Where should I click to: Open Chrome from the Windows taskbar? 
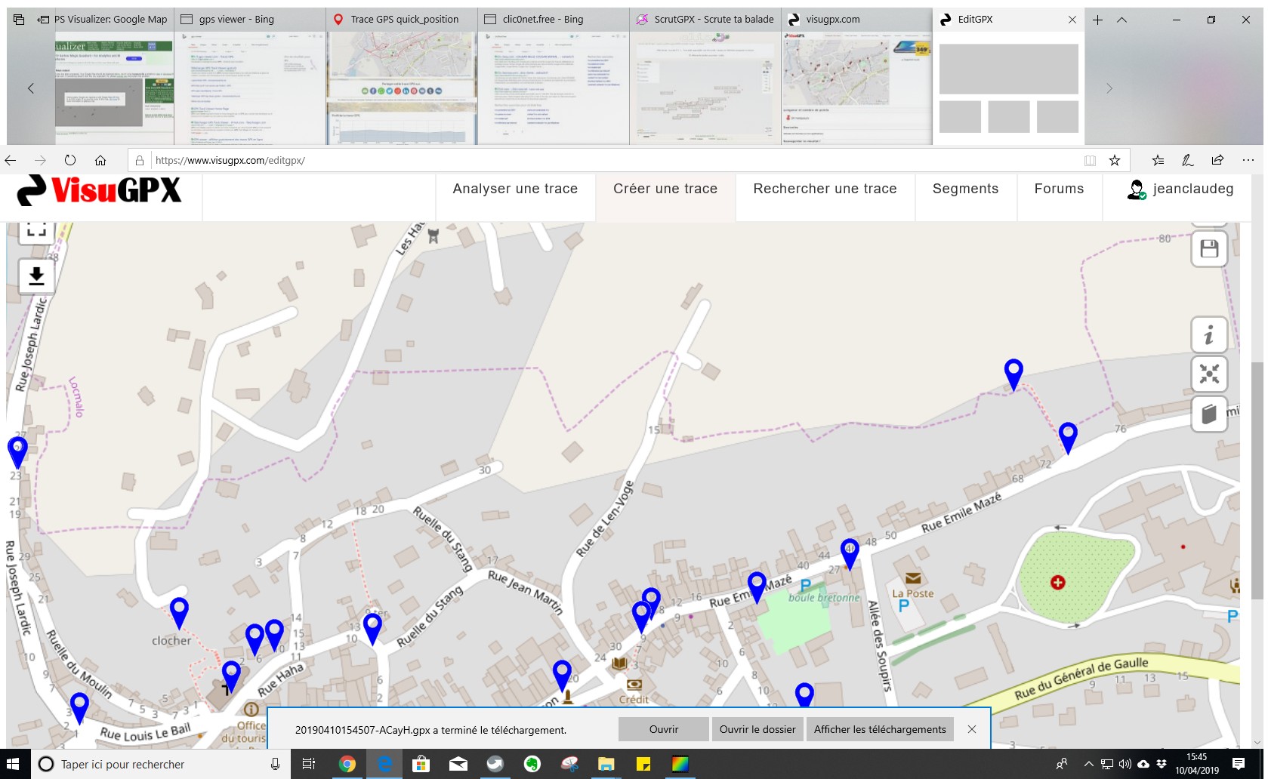347,764
